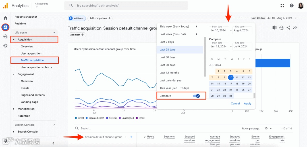This screenshot has height=147, width=307.
Task: Open the user account avatar
Action: (301, 5)
